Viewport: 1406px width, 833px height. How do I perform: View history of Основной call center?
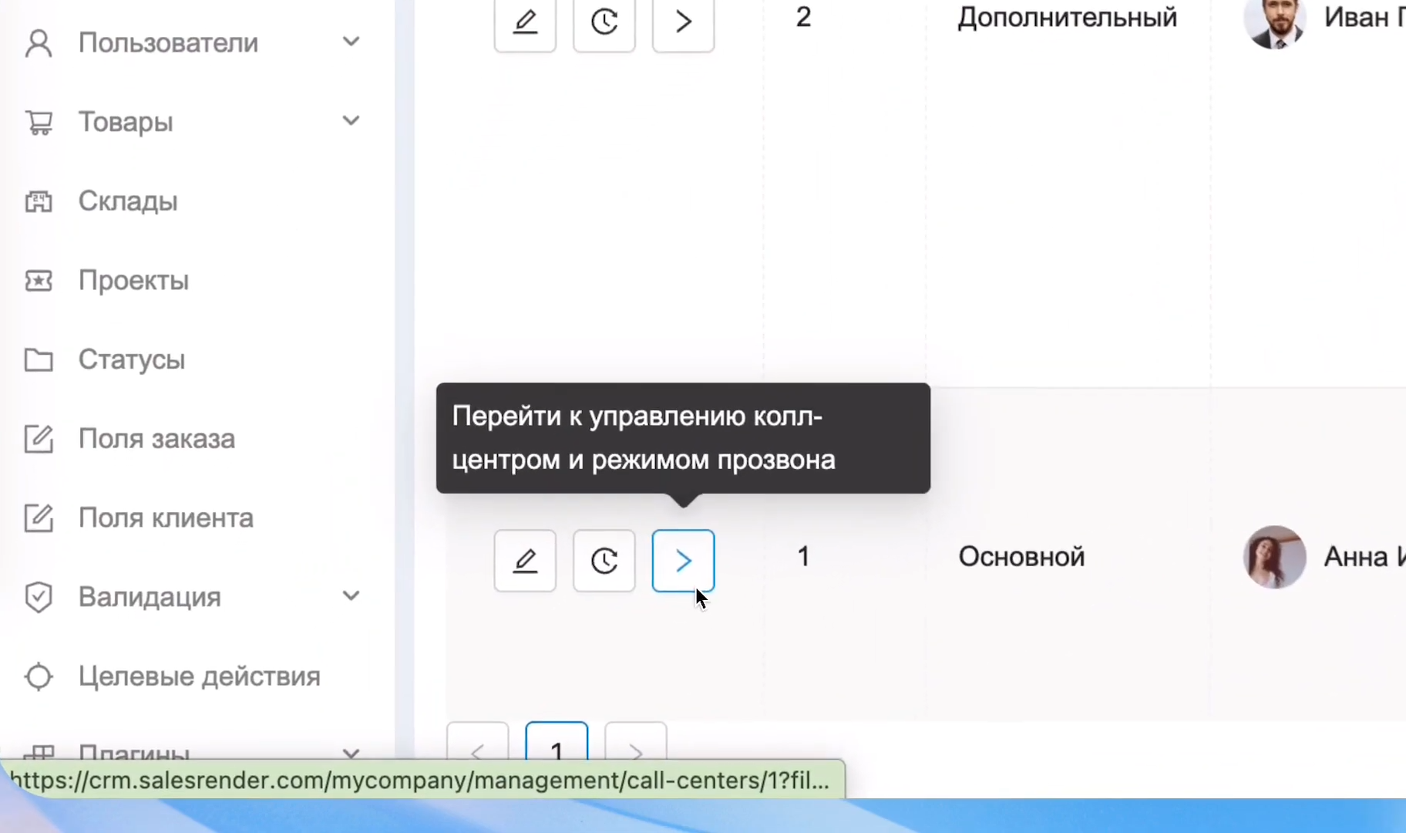tap(604, 561)
